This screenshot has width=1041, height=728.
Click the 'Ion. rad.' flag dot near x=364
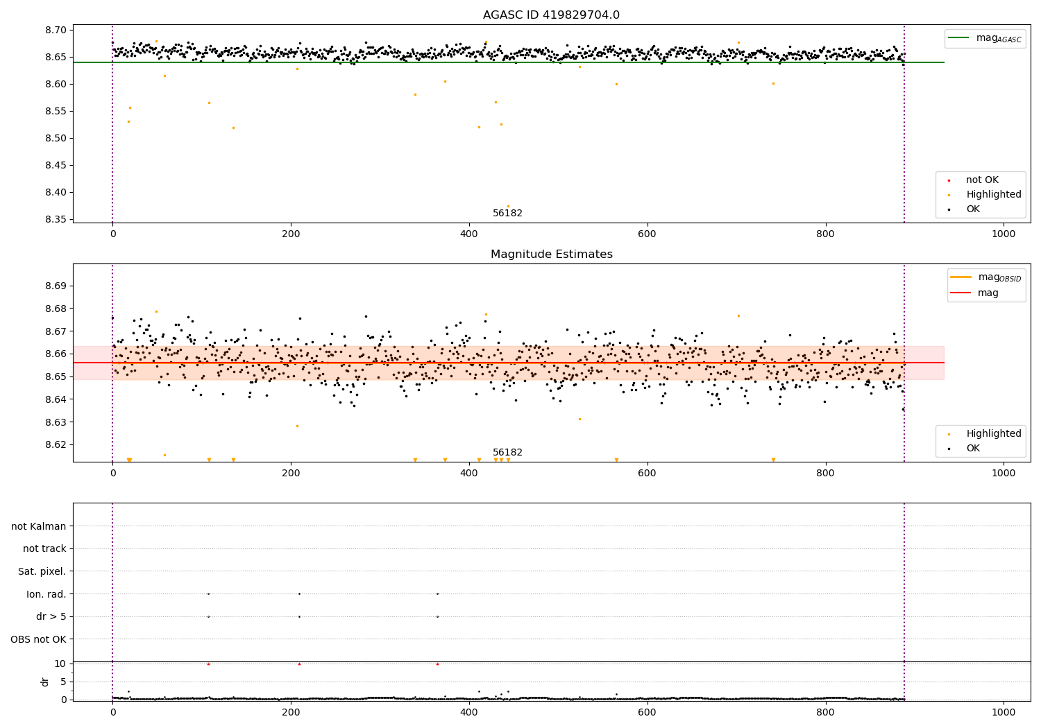coord(437,593)
